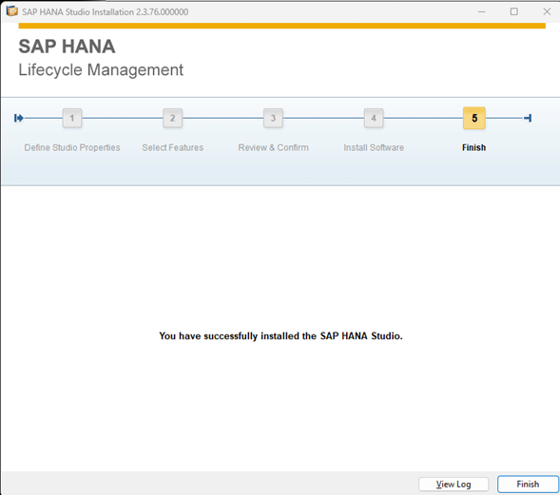Select step 2 numbered box

[x=172, y=118]
